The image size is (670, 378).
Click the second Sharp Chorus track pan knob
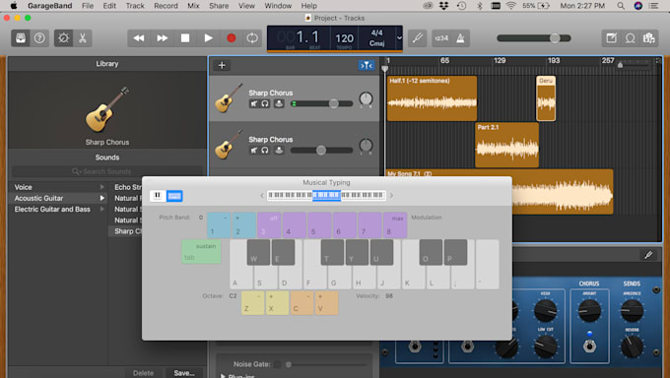click(366, 146)
